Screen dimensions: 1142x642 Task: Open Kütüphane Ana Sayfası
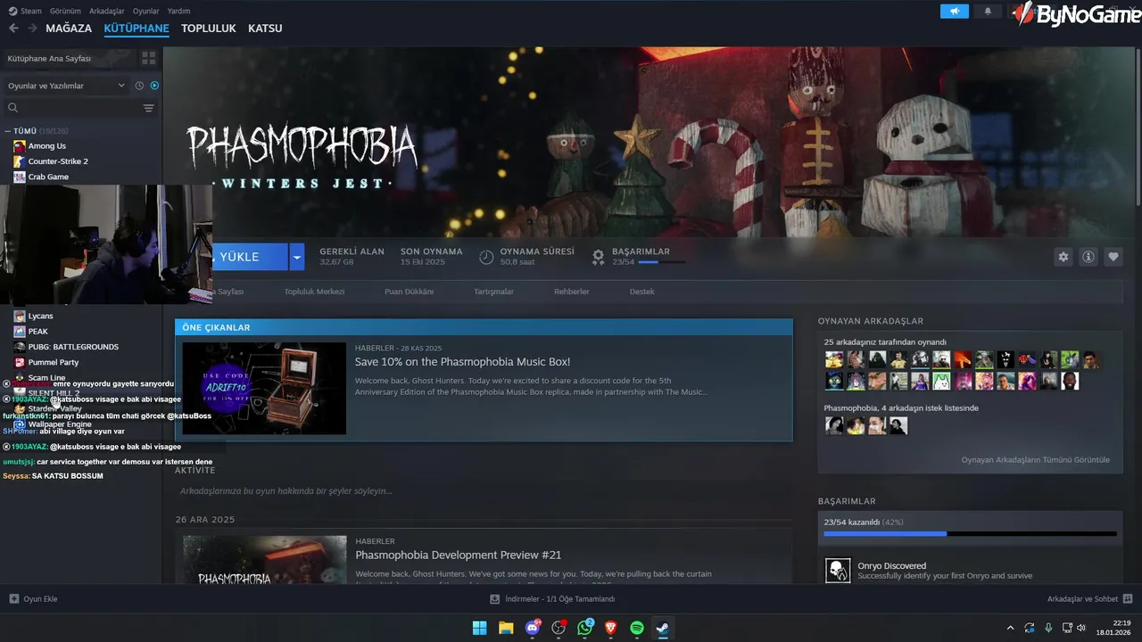coord(50,58)
